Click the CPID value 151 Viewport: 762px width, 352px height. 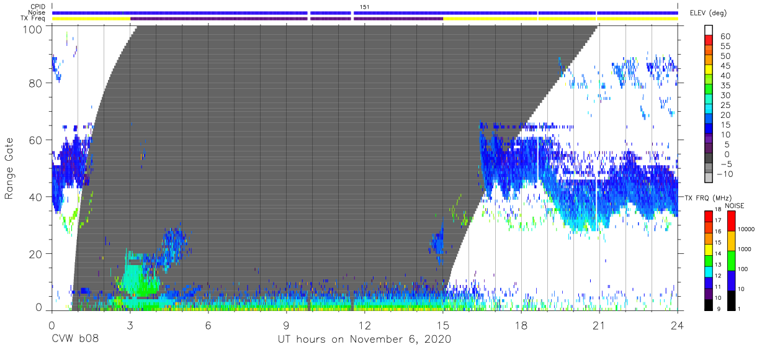pos(364,6)
